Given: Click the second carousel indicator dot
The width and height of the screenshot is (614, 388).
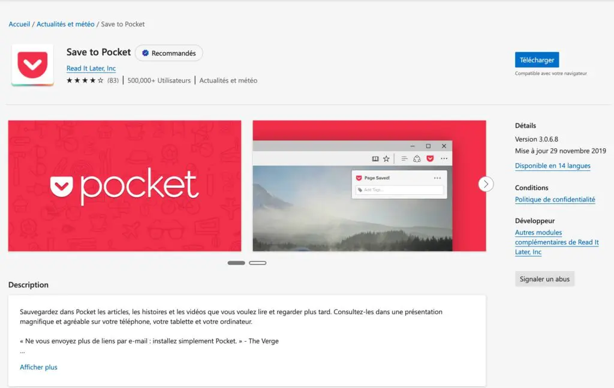Looking at the screenshot, I should pyautogui.click(x=258, y=263).
